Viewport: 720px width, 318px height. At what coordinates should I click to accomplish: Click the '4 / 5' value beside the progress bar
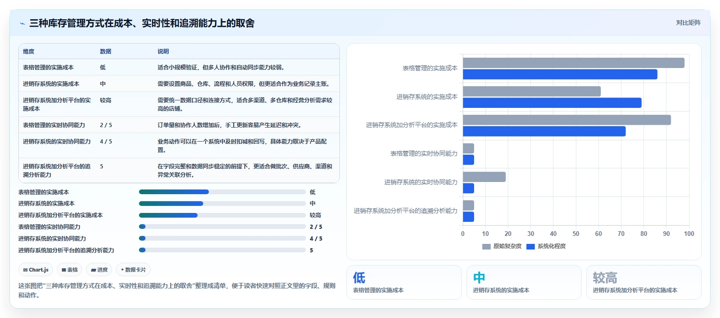pyautogui.click(x=316, y=238)
